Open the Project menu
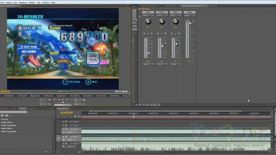This screenshot has width=276, height=155. click(x=8, y=3)
